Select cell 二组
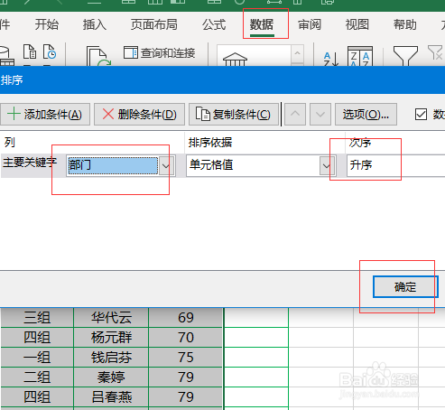This screenshot has height=410, width=445. point(37,377)
